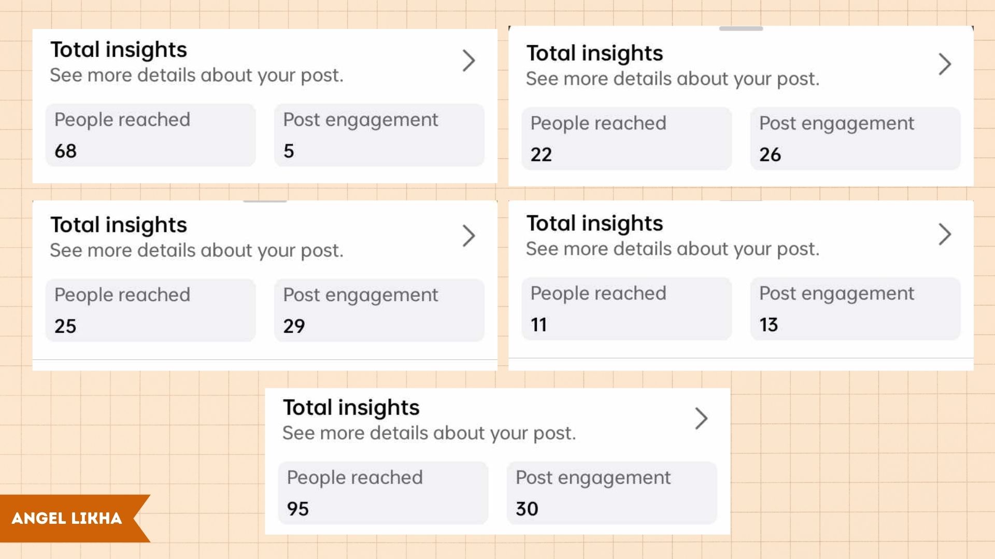The width and height of the screenshot is (995, 559).
Task: Click Post engagement tile showing 29
Action: pyautogui.click(x=379, y=310)
